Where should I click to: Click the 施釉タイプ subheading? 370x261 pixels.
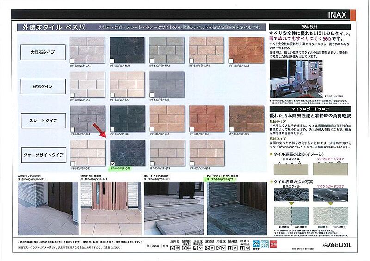tap(277, 139)
